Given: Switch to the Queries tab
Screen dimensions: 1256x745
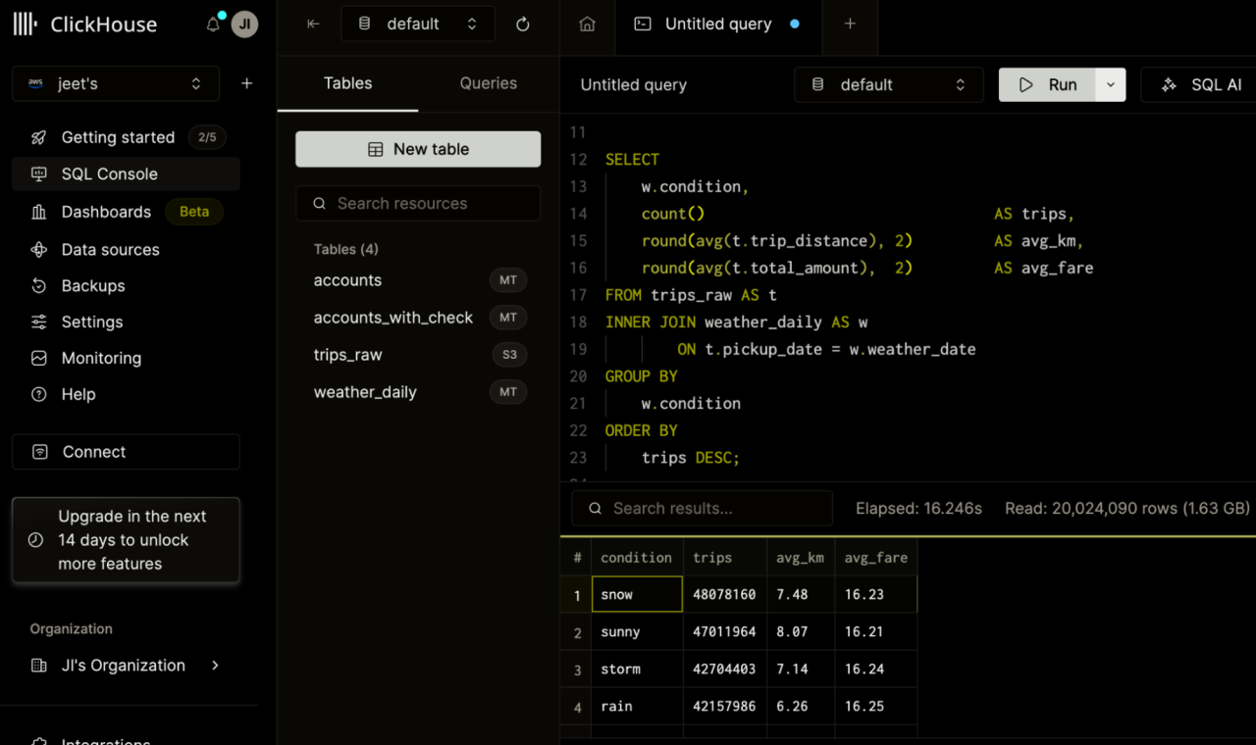Looking at the screenshot, I should coord(488,83).
